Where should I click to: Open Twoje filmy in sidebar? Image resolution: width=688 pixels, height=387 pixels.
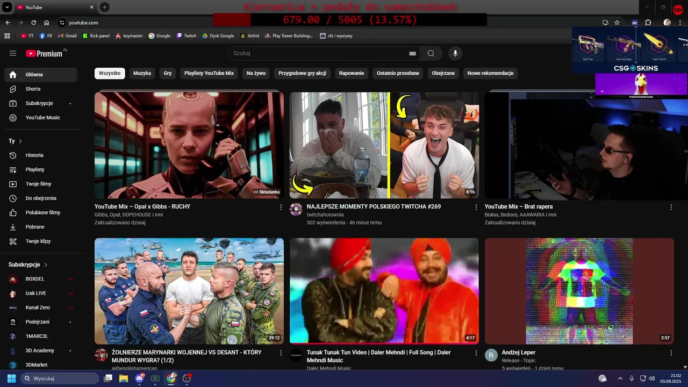click(x=41, y=184)
